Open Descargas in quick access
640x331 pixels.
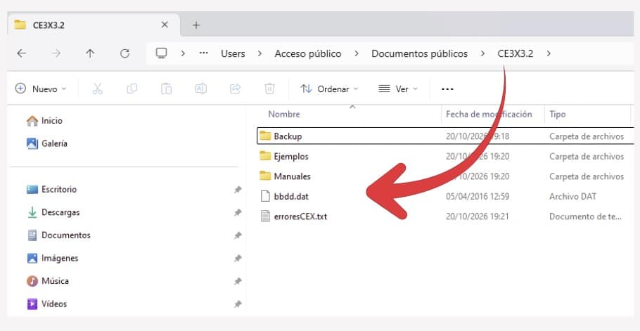pos(53,212)
